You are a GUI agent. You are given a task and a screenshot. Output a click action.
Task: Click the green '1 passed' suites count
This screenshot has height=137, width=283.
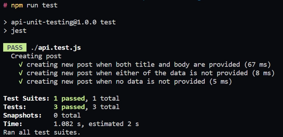pos(69,98)
